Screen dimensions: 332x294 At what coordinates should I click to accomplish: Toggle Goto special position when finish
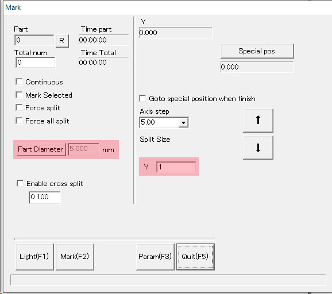click(142, 98)
